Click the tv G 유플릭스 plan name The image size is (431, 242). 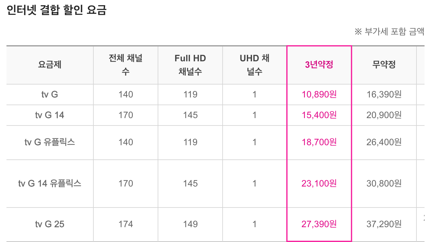(50, 142)
